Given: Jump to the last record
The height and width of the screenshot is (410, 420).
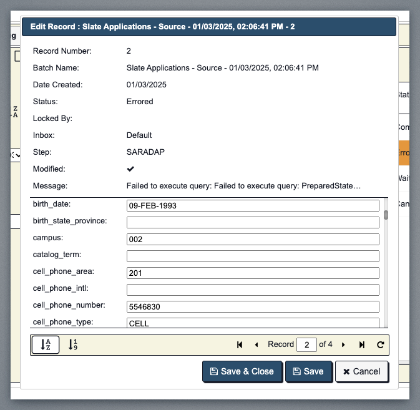Looking at the screenshot, I should [362, 344].
